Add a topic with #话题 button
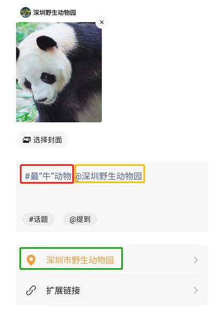 click(x=38, y=219)
